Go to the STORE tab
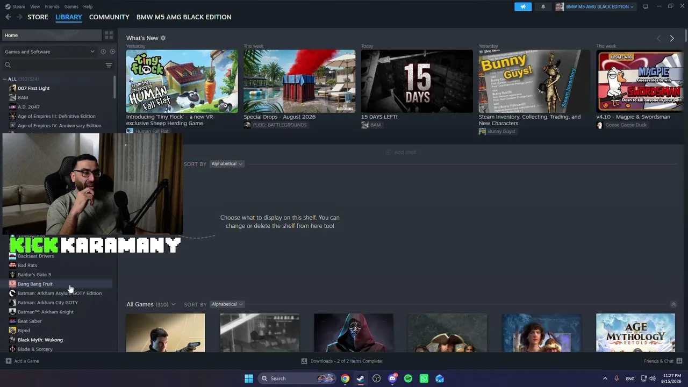 tap(38, 17)
